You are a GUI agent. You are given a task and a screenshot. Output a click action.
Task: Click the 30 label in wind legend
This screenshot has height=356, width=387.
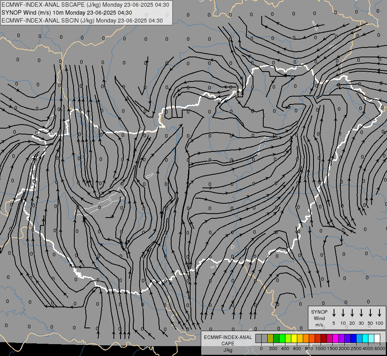pos(361,323)
